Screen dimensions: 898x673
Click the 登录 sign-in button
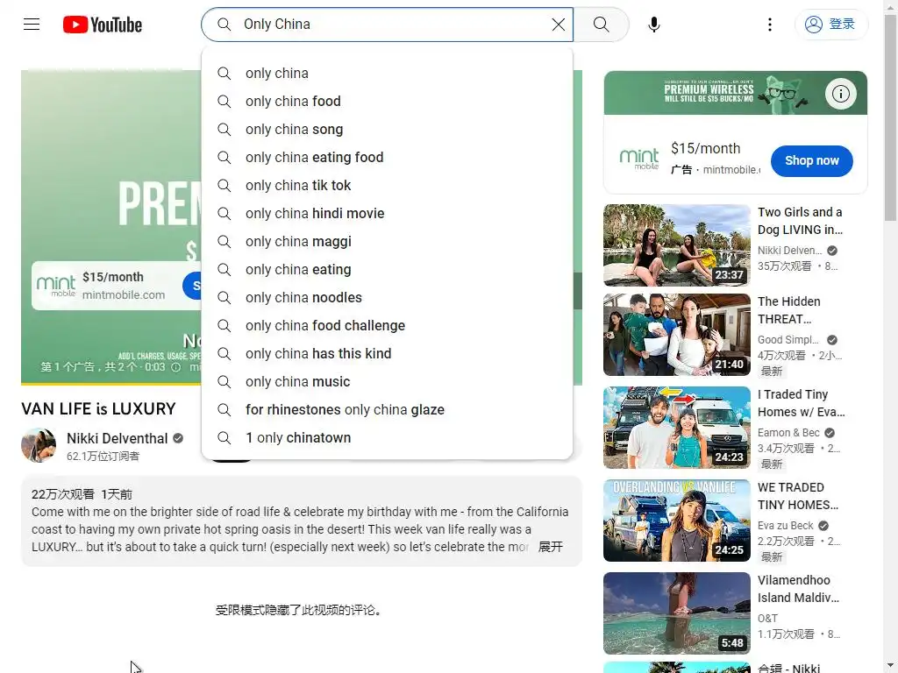point(831,24)
